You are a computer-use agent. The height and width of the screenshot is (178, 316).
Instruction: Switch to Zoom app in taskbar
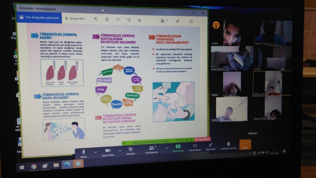78,164
